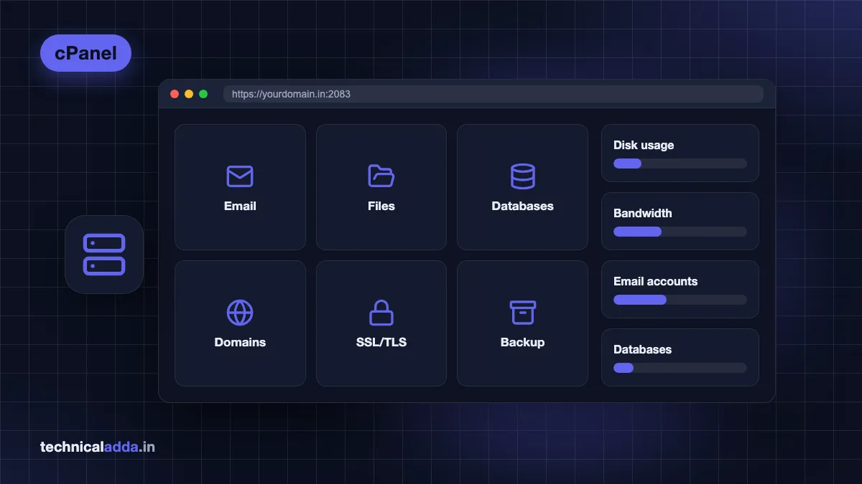
Task: Click the Files tile label
Action: [381, 206]
